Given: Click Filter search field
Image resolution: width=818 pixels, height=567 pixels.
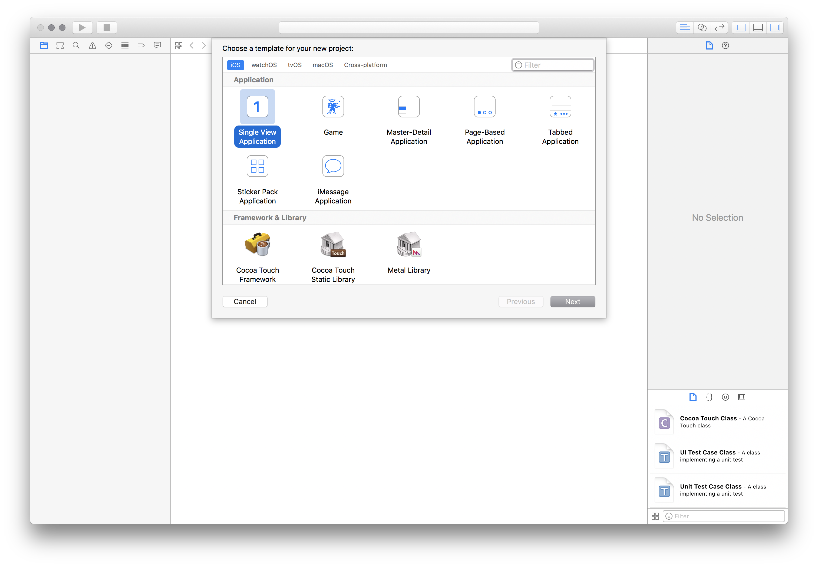Looking at the screenshot, I should pyautogui.click(x=553, y=65).
